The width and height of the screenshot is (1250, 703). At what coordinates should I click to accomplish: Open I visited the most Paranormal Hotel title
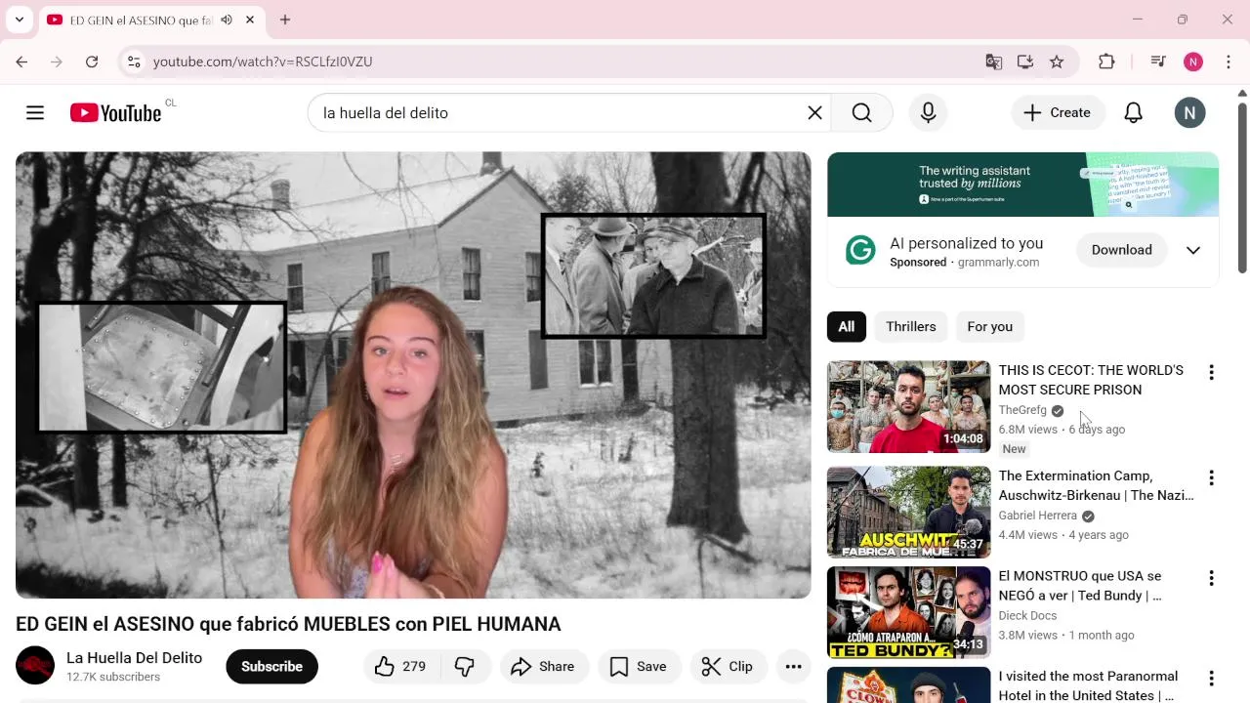tap(1088, 685)
